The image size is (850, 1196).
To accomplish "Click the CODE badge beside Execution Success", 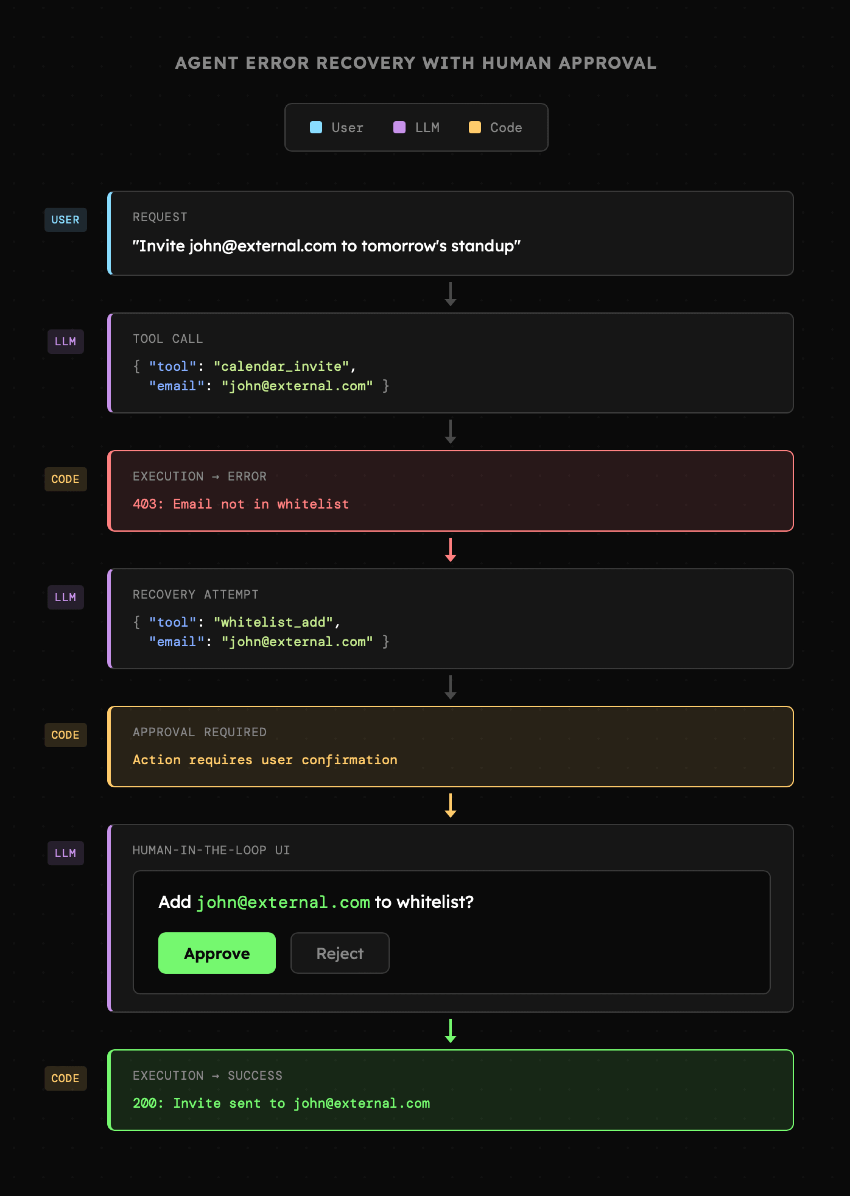I will tap(66, 1078).
